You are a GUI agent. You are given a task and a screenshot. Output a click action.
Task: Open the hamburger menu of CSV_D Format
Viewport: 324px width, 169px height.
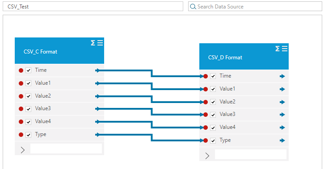click(x=285, y=49)
